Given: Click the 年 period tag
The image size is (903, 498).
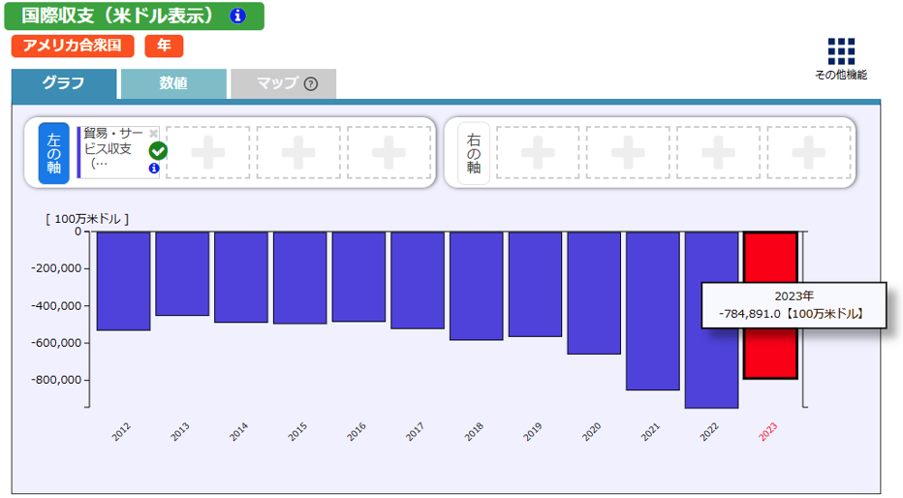Looking at the screenshot, I should [x=164, y=46].
